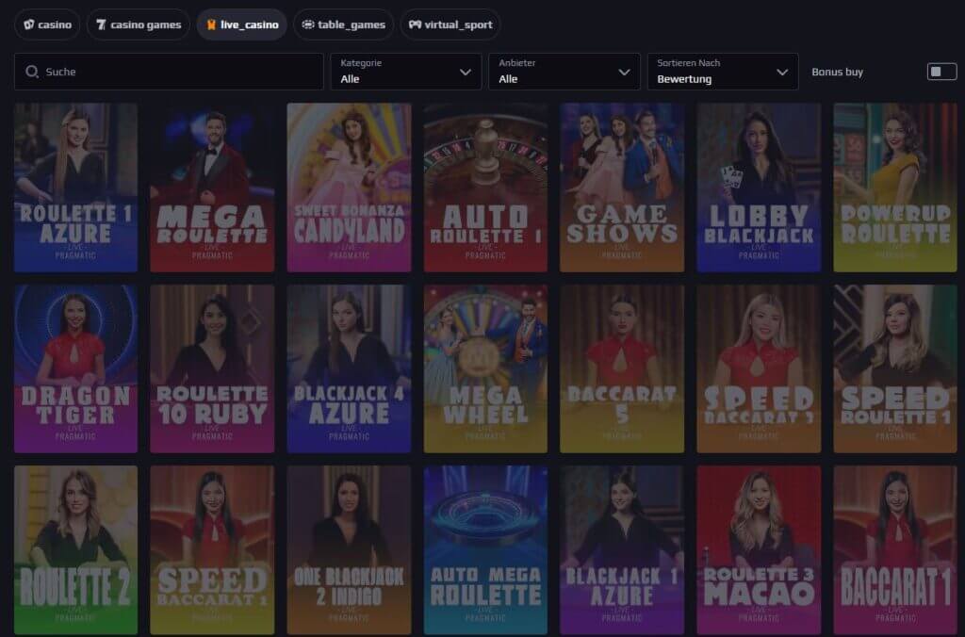The image size is (965, 637).
Task: Toggle the Bonus buy switch
Action: point(941,72)
